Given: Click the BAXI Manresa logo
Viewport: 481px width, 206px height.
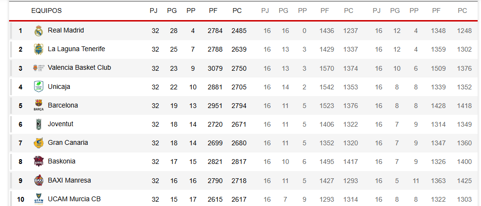Looking at the screenshot, I should (39, 180).
